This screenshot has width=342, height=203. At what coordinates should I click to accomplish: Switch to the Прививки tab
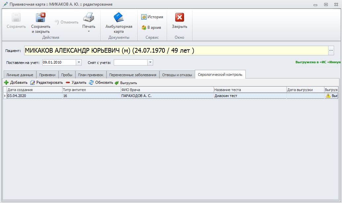47,75
